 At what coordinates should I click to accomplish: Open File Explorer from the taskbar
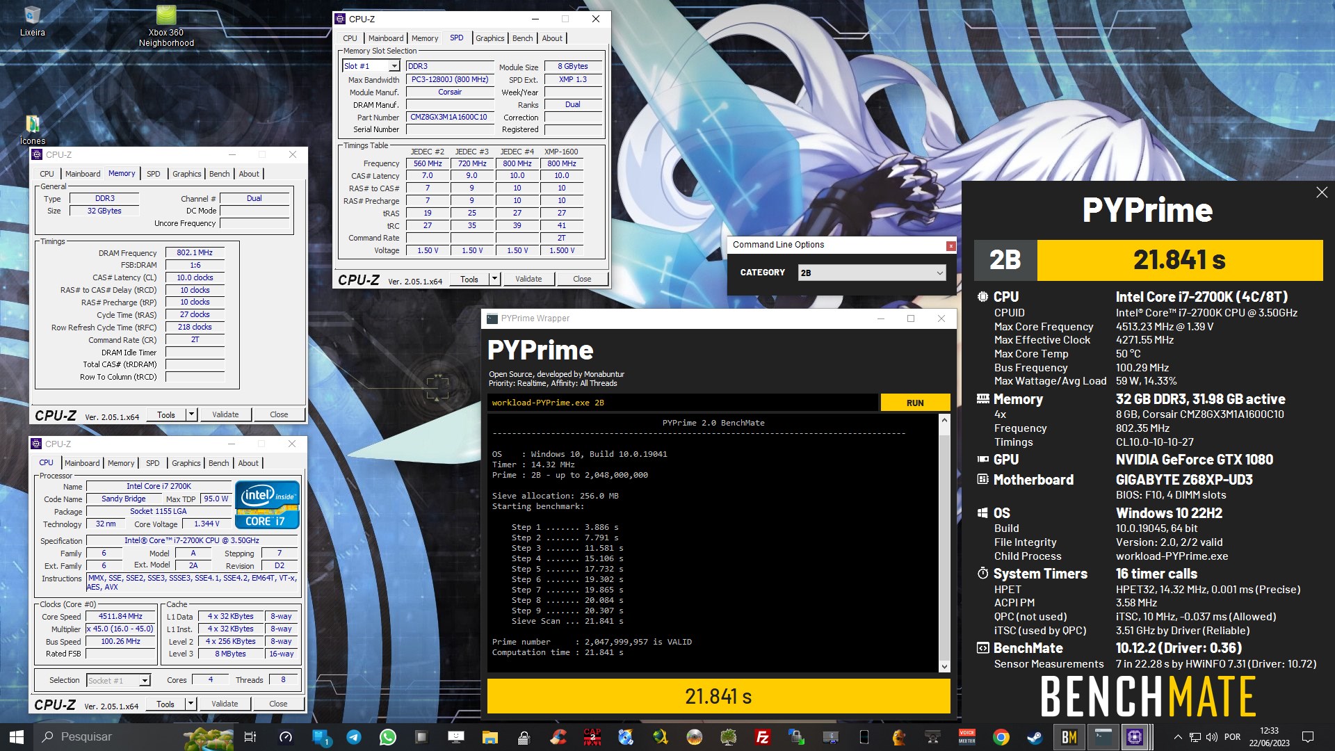pyautogui.click(x=490, y=736)
